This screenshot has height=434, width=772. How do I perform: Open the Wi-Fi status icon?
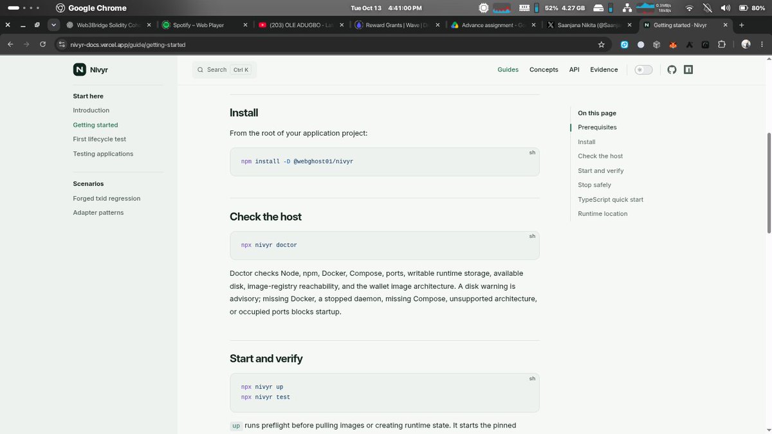coord(690,8)
